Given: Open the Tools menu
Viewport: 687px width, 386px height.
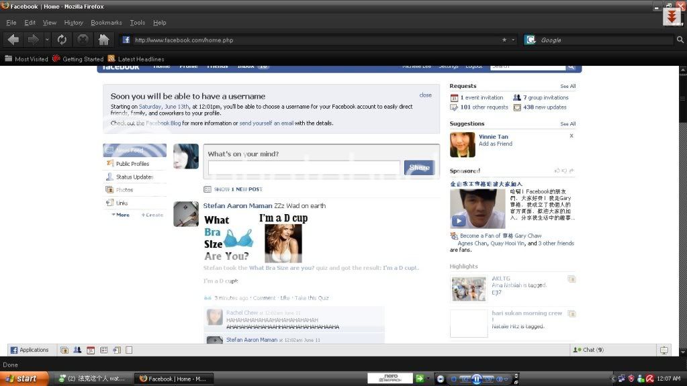Looking at the screenshot, I should point(137,23).
